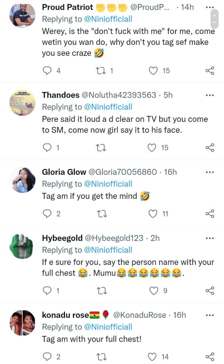Share Hybeegold's tweet

[210, 291]
